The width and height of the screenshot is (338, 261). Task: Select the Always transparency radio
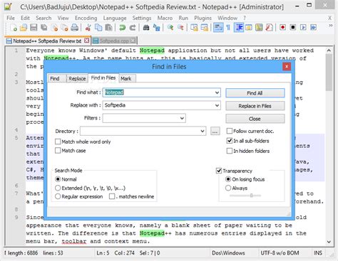tap(228, 188)
